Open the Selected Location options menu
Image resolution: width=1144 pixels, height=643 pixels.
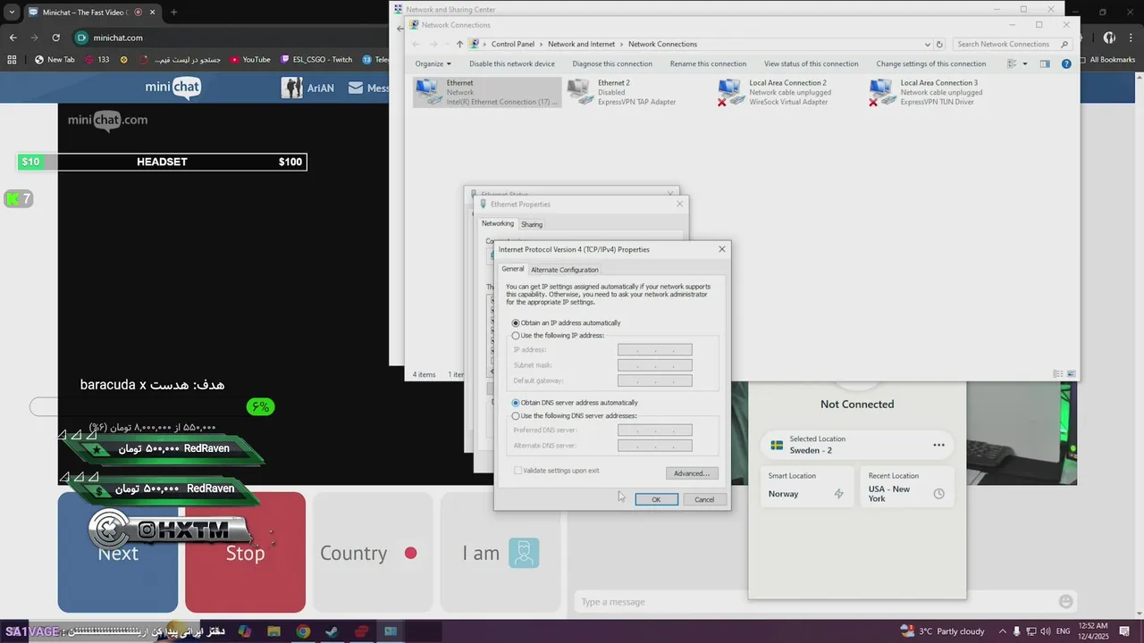click(938, 445)
